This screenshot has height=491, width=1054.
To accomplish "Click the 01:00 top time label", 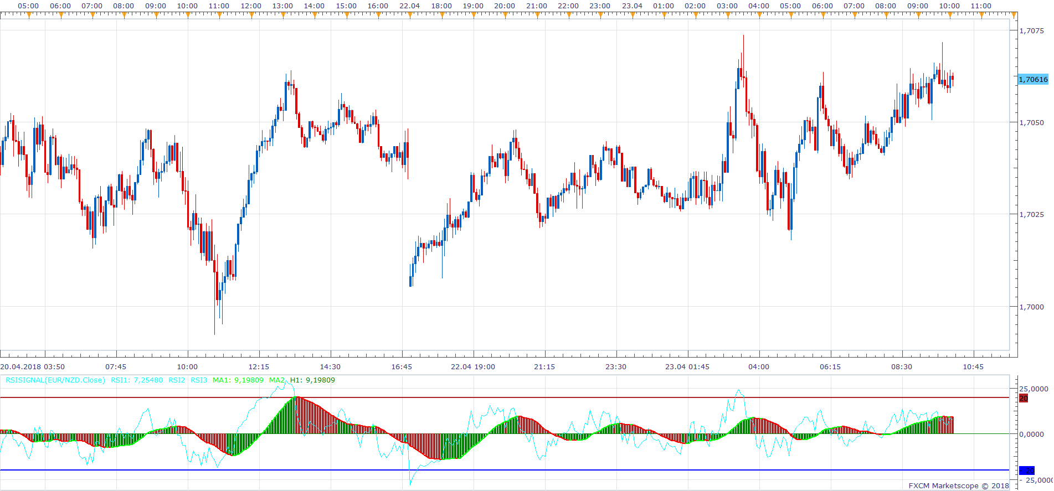I will point(664,6).
